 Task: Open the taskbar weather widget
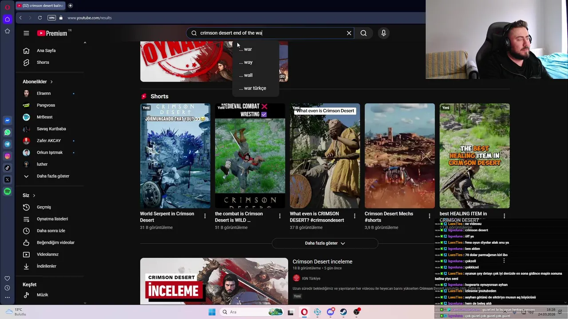pyautogui.click(x=16, y=312)
